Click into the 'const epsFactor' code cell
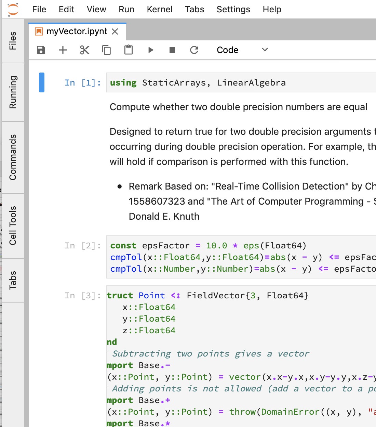Image resolution: width=376 pixels, height=427 pixels. tap(241, 257)
